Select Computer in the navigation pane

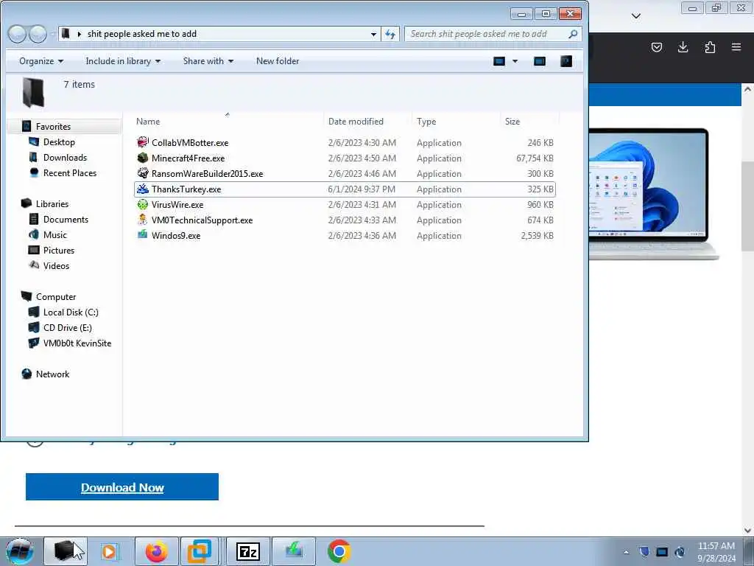tap(56, 297)
